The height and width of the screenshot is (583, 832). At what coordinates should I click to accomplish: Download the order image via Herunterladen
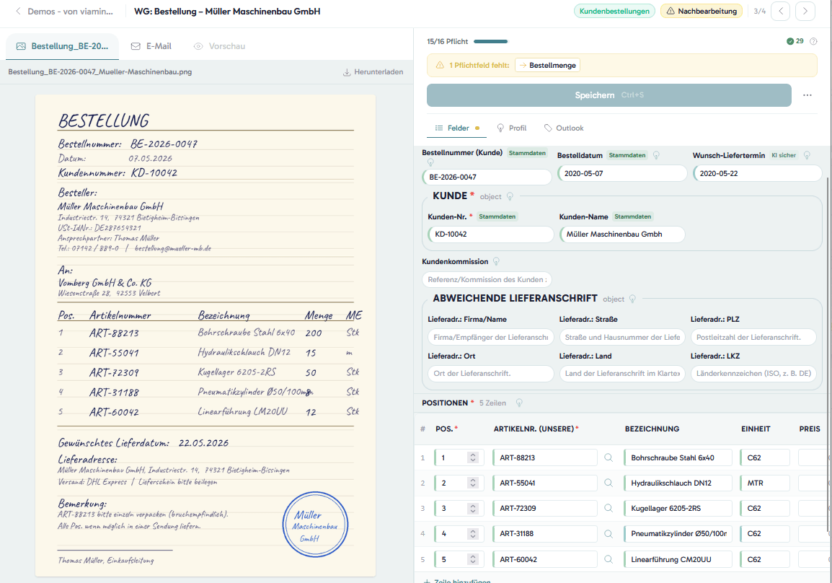pyautogui.click(x=373, y=71)
